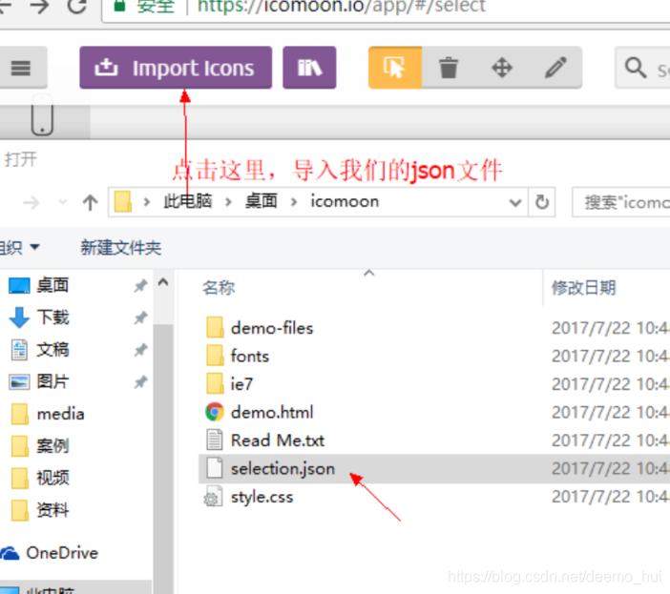Screen dimensions: 670x594
Task: Select the selection.json file
Action: [x=270, y=468]
